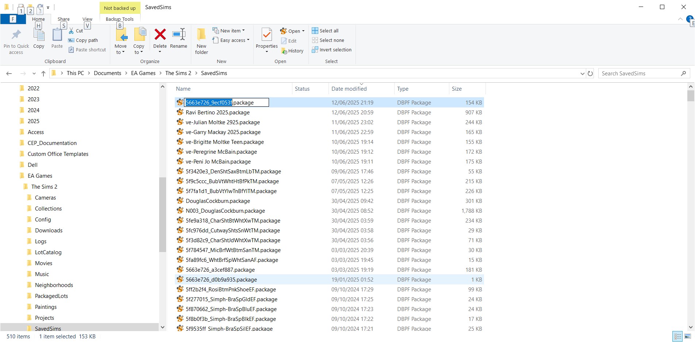Select the Neighborhoods folder in tree
The image size is (695, 342).
(54, 285)
